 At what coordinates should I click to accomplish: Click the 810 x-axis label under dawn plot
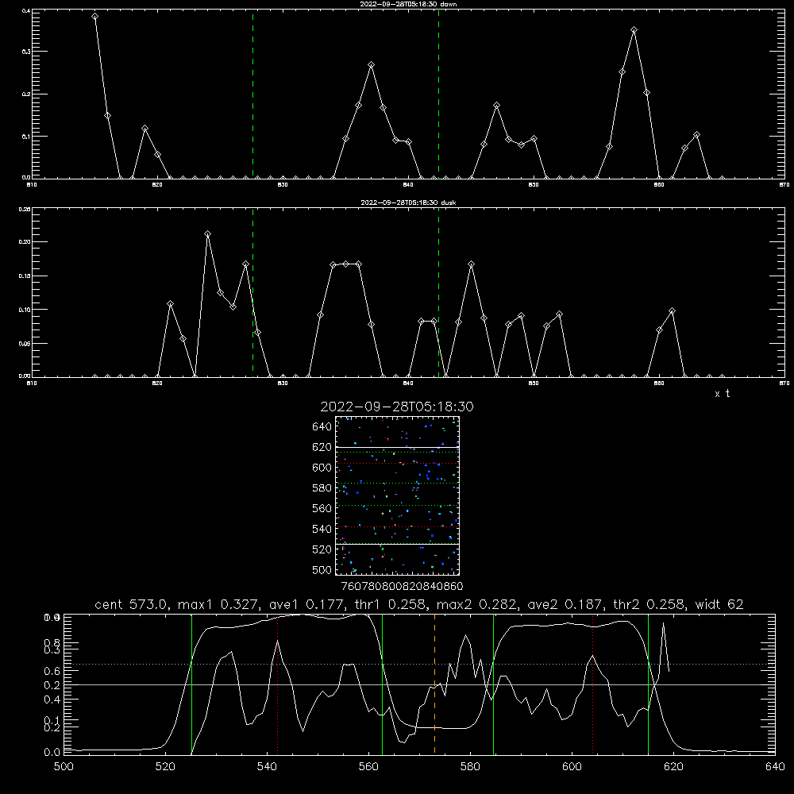[x=32, y=185]
